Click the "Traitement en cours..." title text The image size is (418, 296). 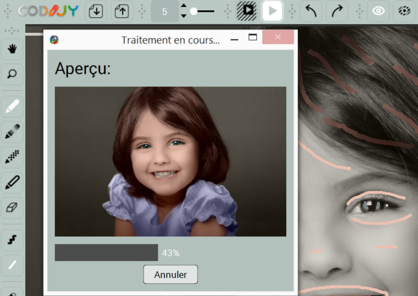[x=171, y=40]
